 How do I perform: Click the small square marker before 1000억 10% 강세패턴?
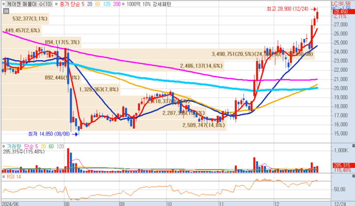(x=123, y=4)
